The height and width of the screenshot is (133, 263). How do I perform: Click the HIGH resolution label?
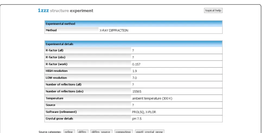(x=56, y=71)
